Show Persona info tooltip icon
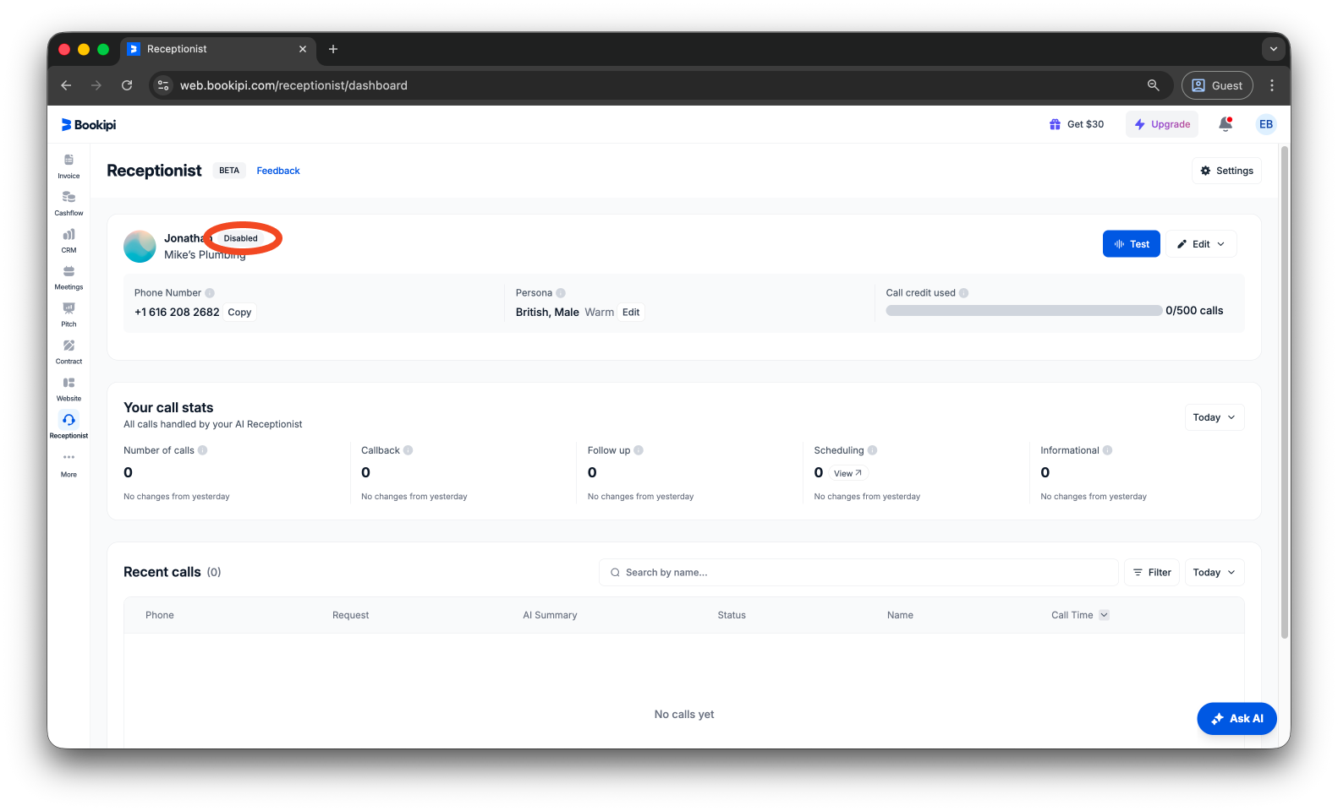This screenshot has height=811, width=1338. point(561,293)
